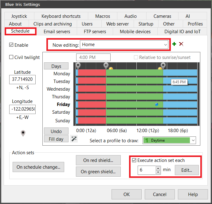This screenshot has height=204, width=212.
Task: Switch to FTP servers tab
Action: [x=95, y=32]
